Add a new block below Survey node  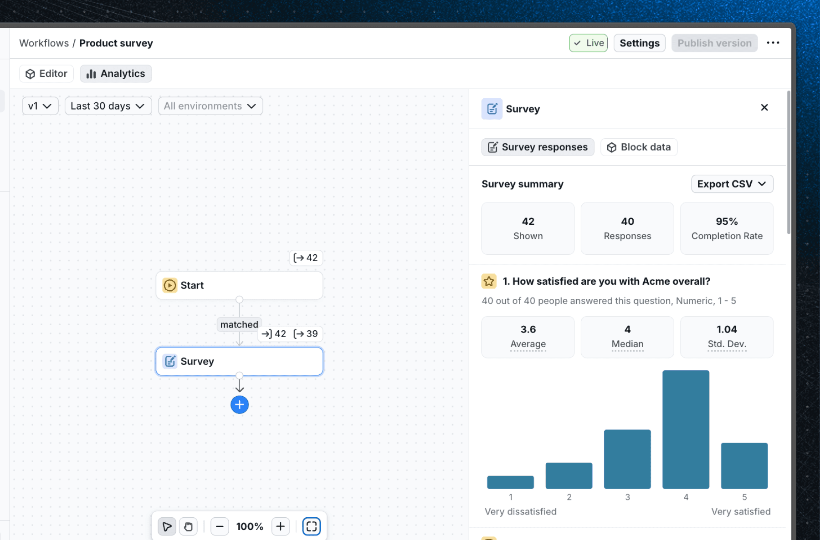pos(239,404)
